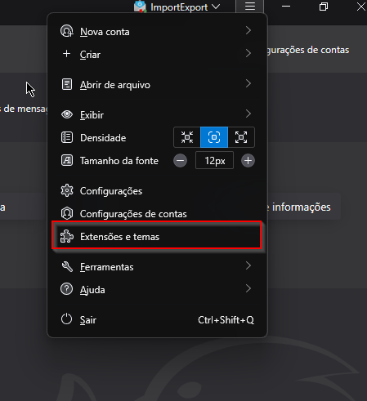The image size is (367, 401).
Task: Click the Ferramentas wrench icon
Action: click(x=67, y=267)
